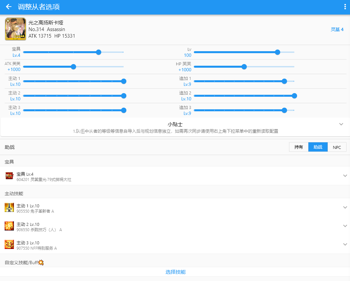Adjust the 主动 2 skill level slider
The height and width of the screenshot is (281, 350).
(74, 96)
